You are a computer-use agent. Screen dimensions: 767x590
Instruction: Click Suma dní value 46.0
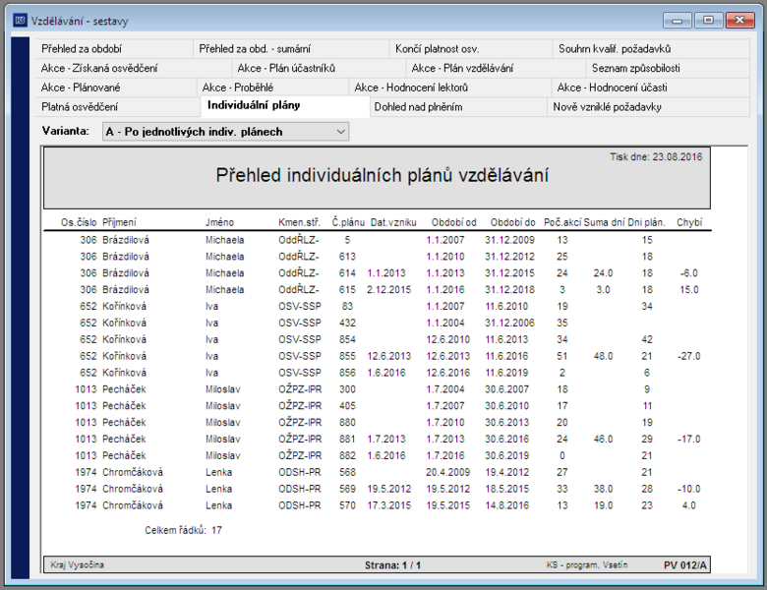603,440
